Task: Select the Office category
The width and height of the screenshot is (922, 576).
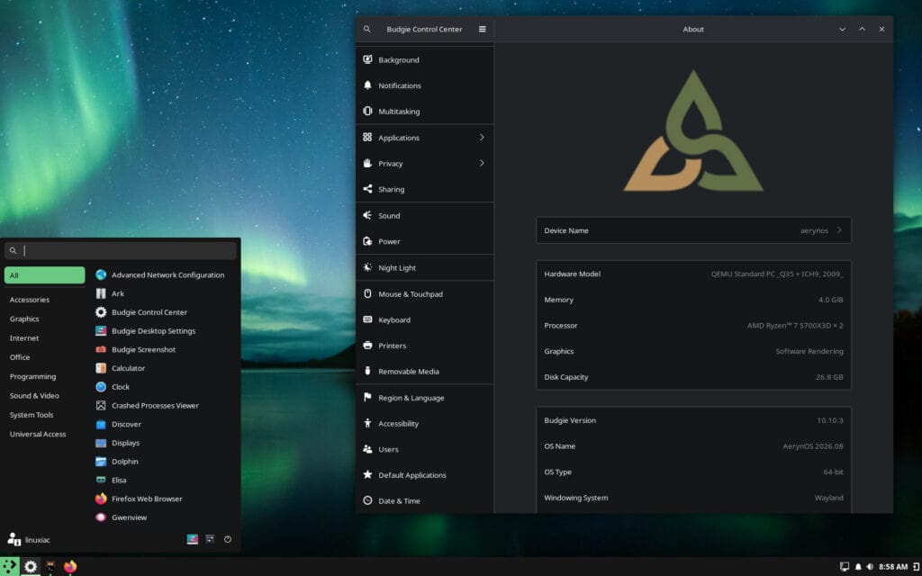Action: pos(45,357)
